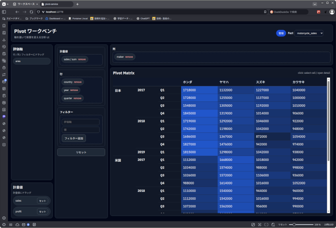
Task: Adjust the page zoom slider
Action: tap(295, 225)
